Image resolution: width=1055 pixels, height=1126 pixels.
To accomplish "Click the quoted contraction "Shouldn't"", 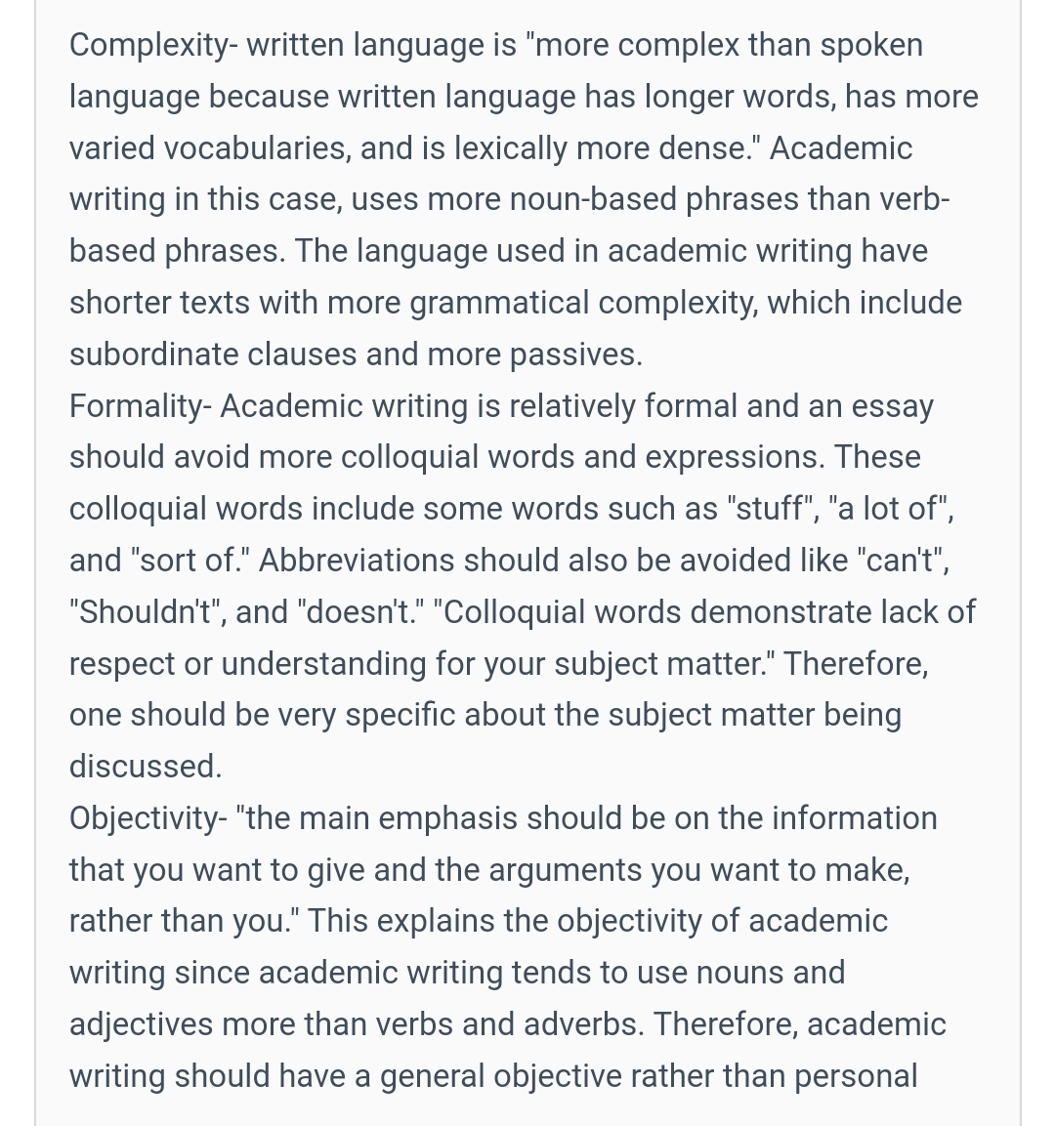I will coord(148,612).
